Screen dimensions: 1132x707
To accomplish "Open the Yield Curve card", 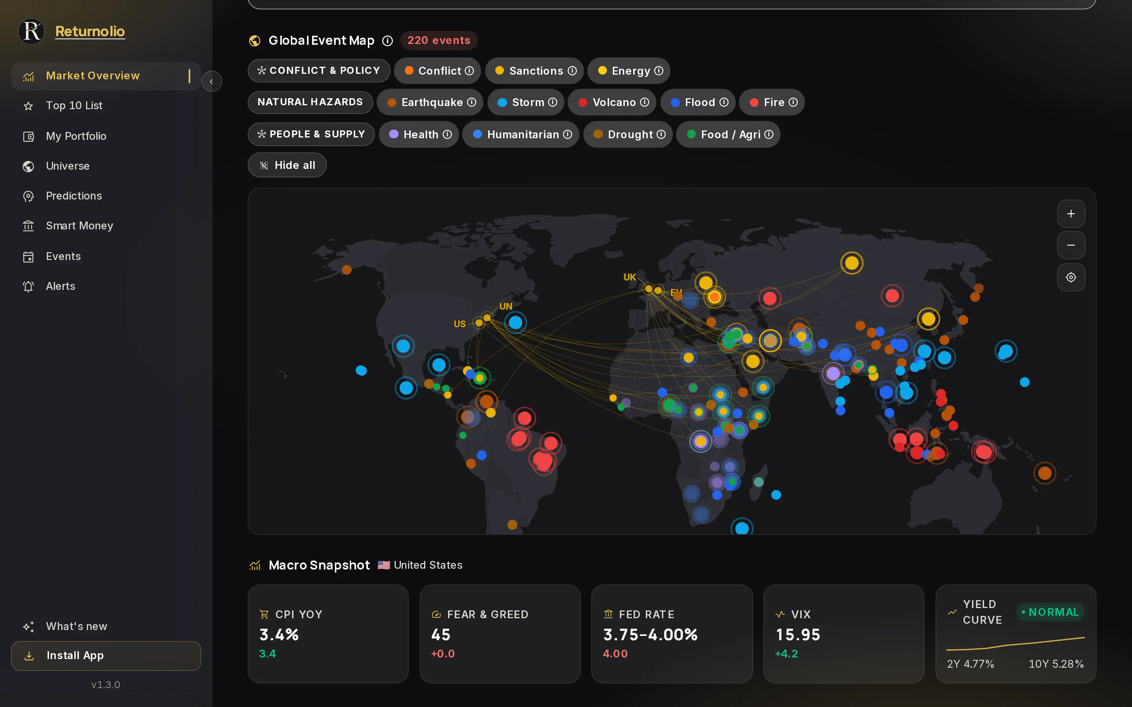I will pos(1016,634).
